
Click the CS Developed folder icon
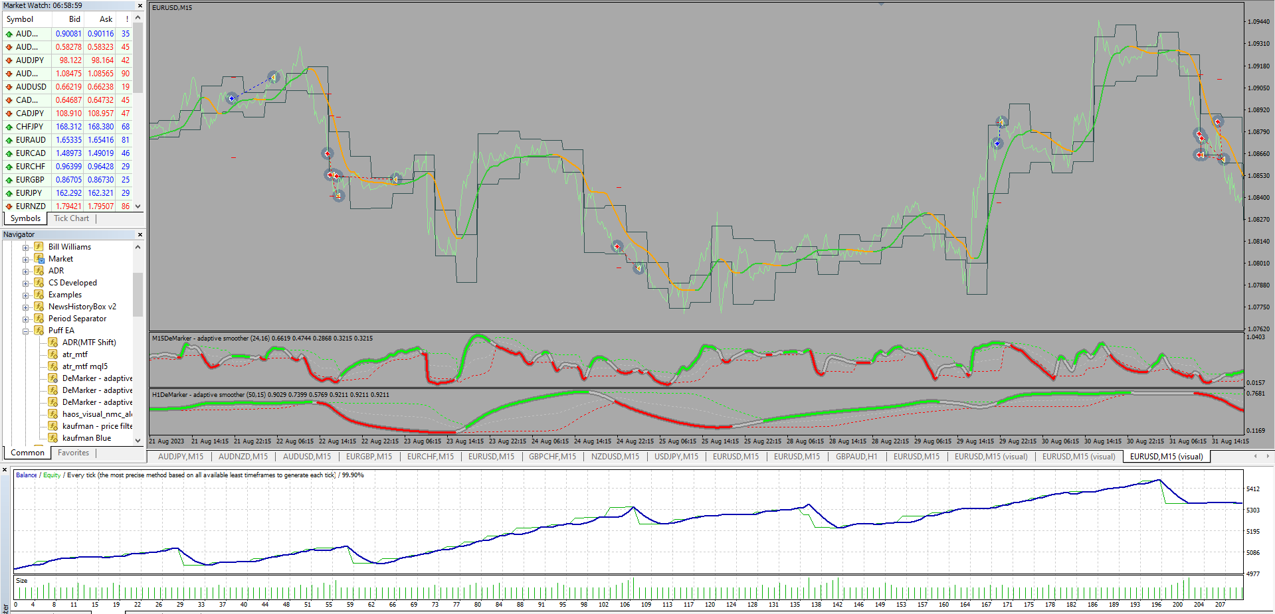[39, 283]
